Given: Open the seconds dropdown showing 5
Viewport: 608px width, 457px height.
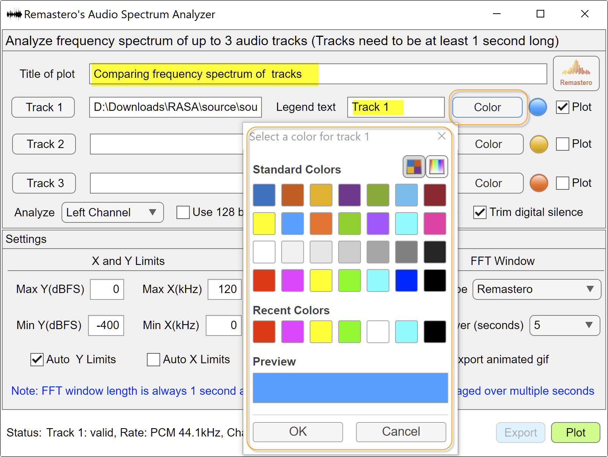Looking at the screenshot, I should click(x=565, y=325).
